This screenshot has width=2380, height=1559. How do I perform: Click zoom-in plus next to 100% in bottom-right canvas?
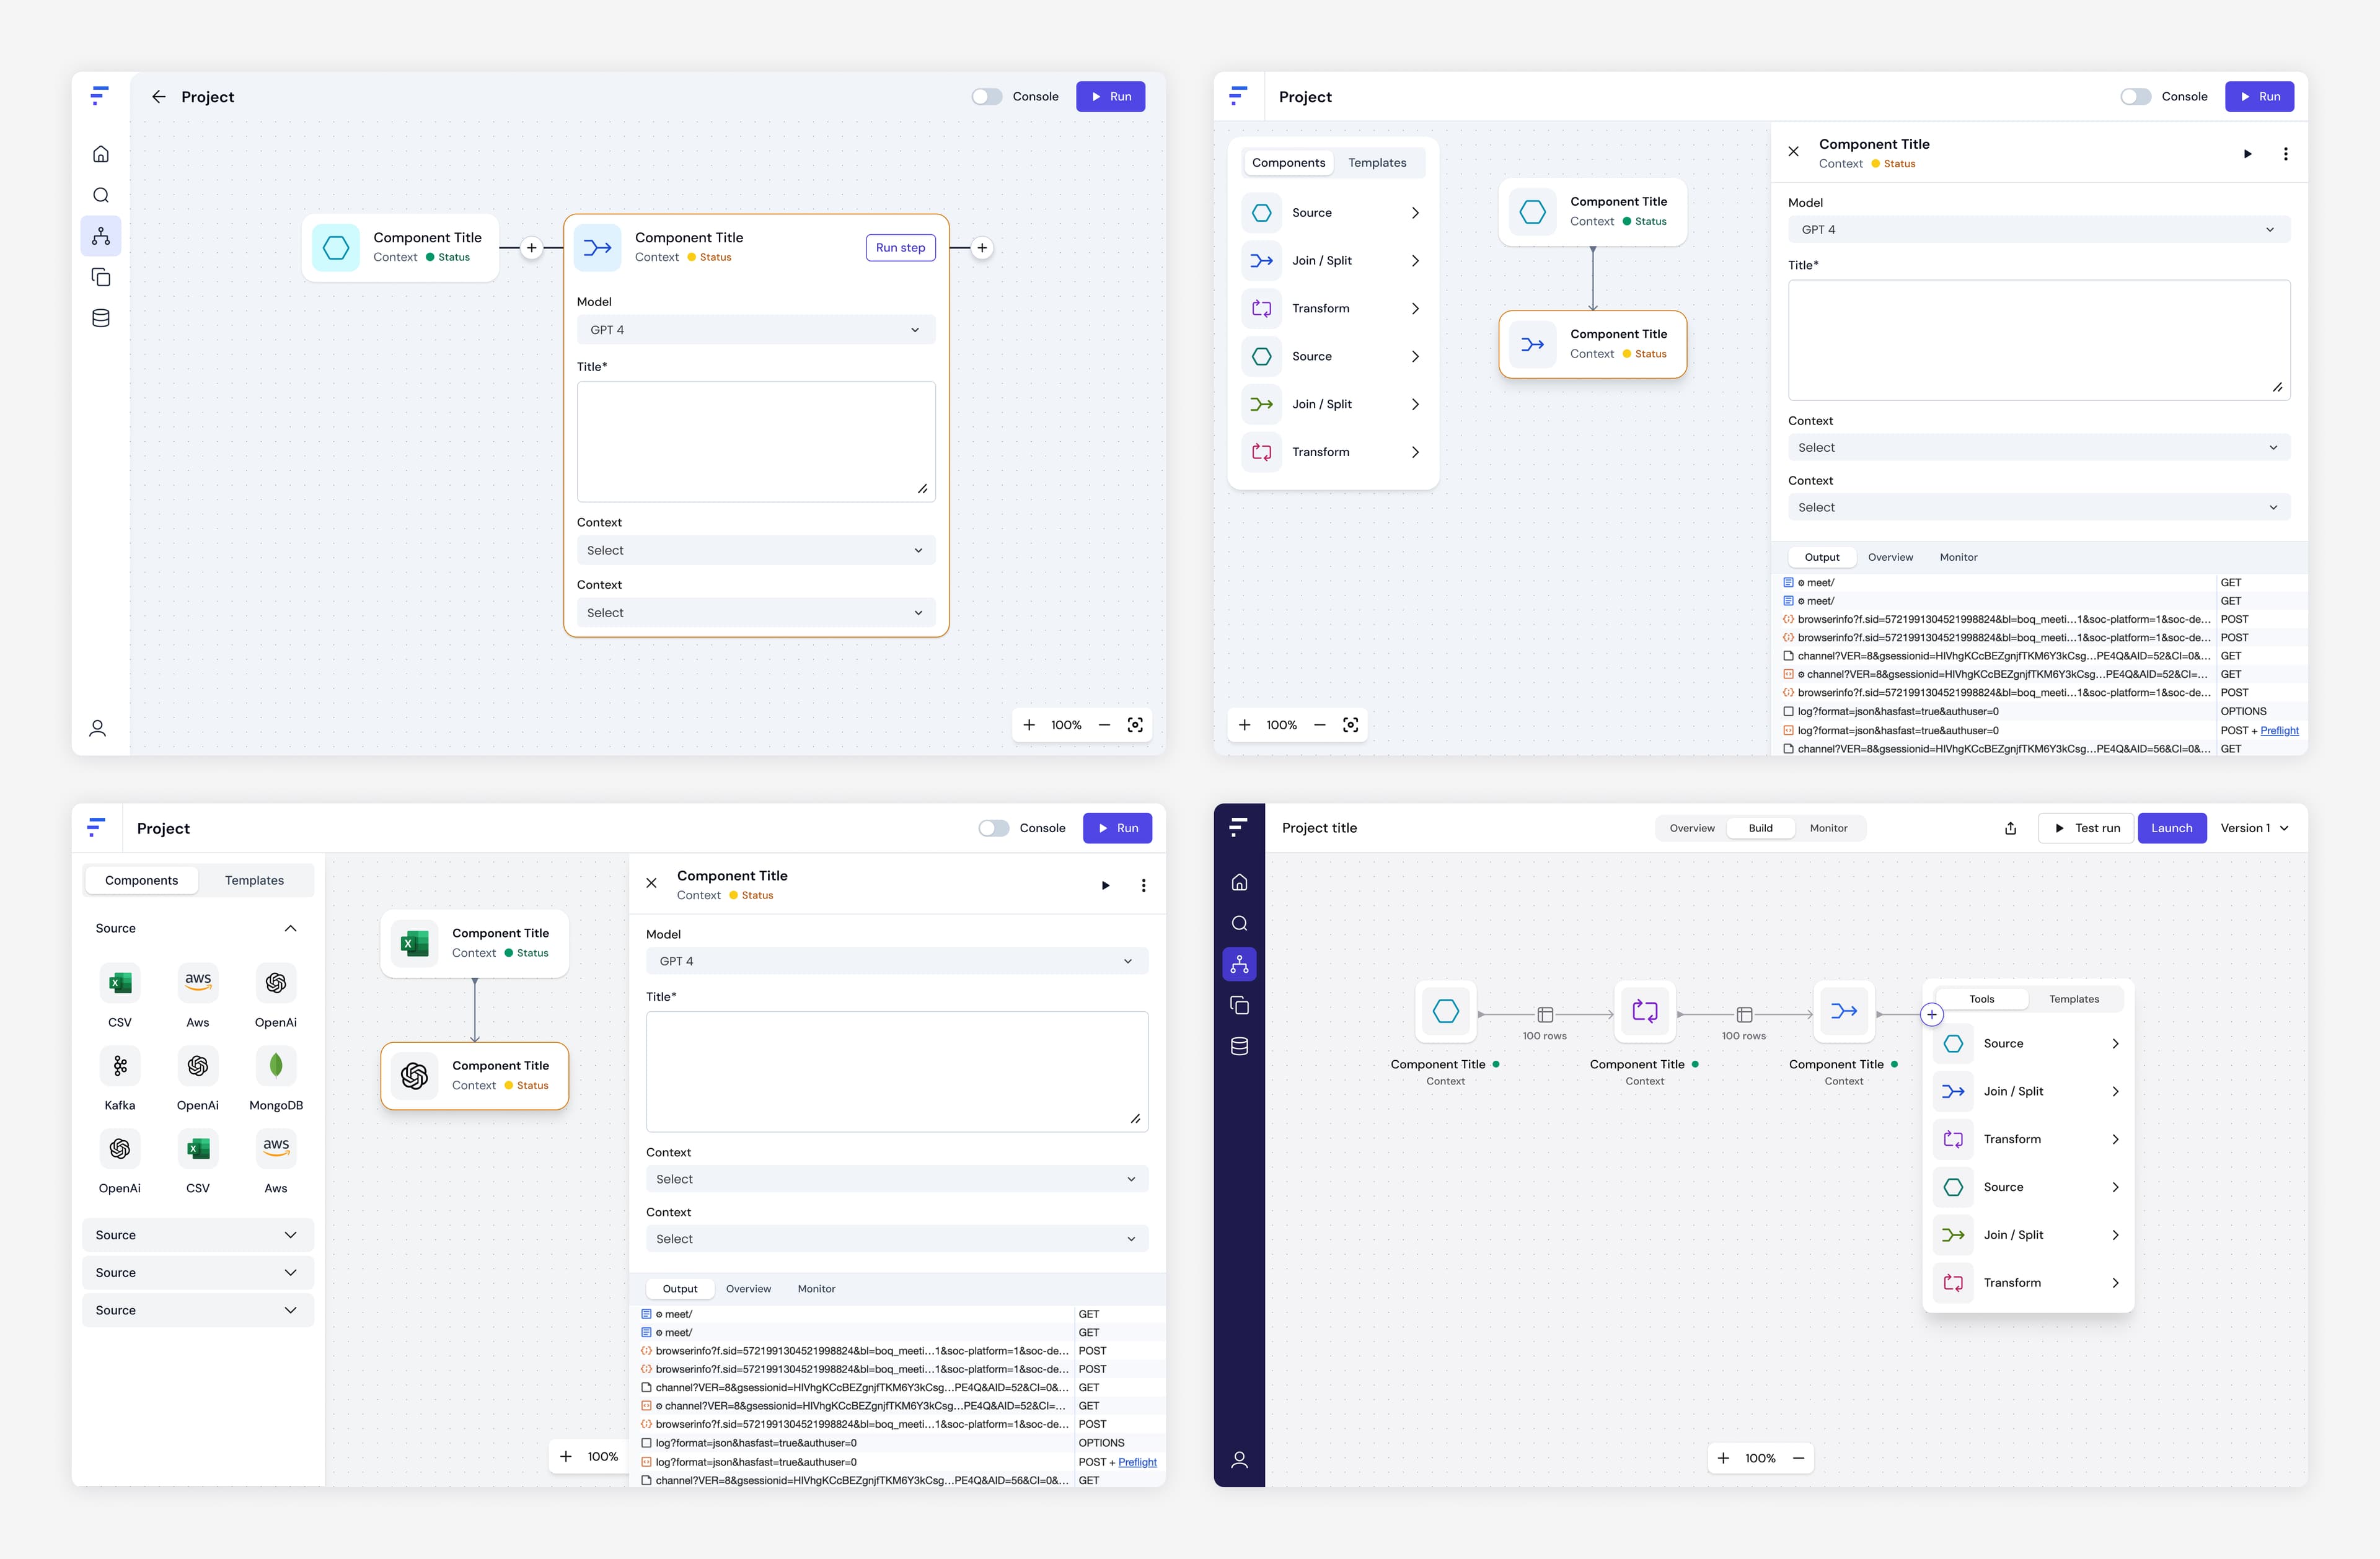tap(1723, 1458)
